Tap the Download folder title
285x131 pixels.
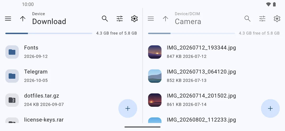pos(49,22)
